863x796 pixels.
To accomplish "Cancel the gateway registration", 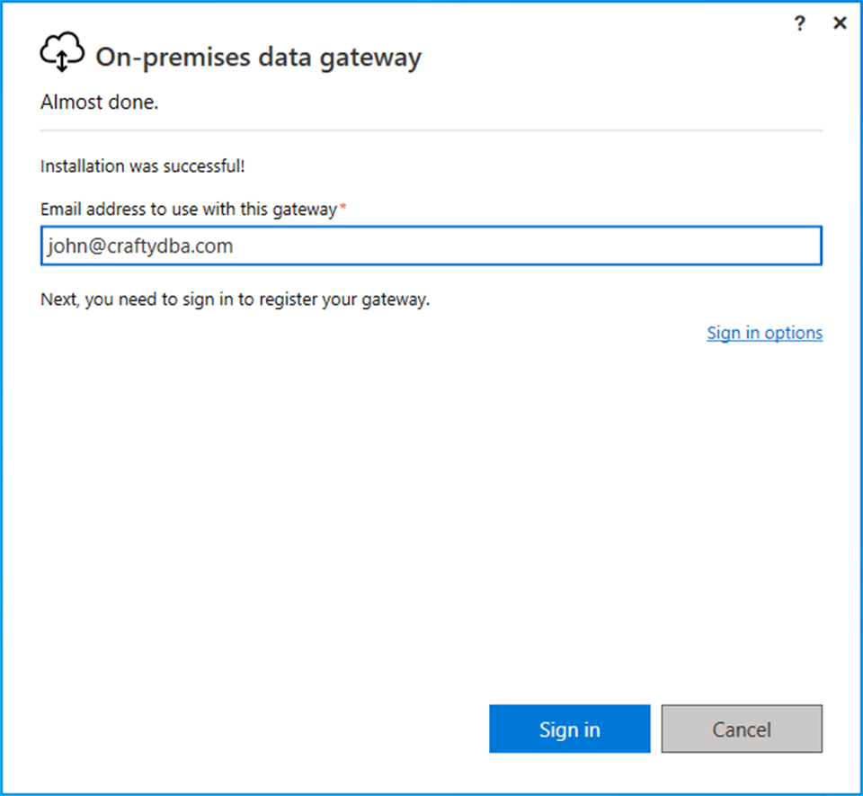I will pos(742,729).
